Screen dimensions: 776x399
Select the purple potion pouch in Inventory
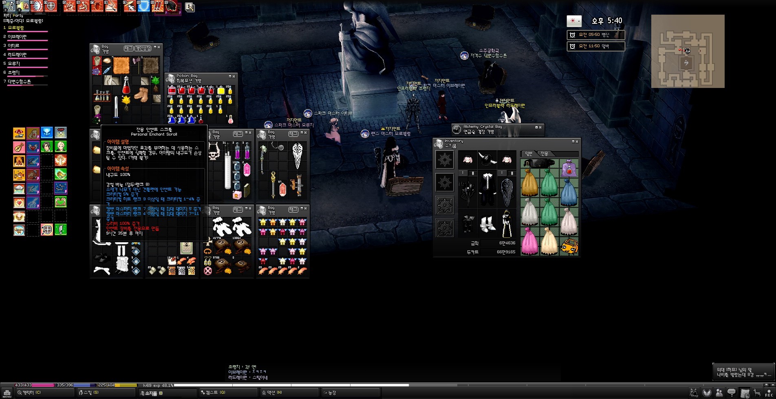point(569,168)
